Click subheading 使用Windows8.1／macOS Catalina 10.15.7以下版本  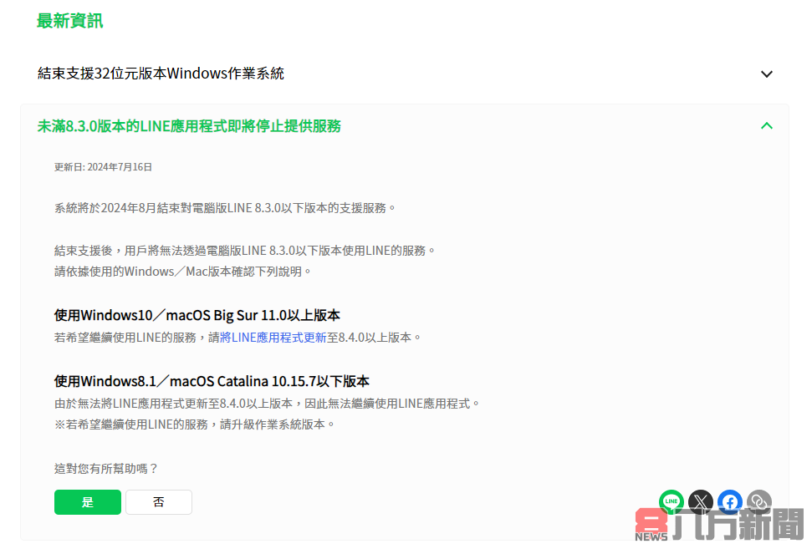pos(212,381)
